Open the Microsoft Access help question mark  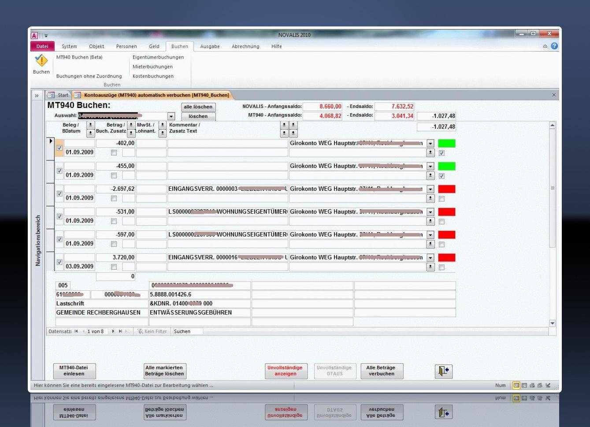[x=554, y=46]
